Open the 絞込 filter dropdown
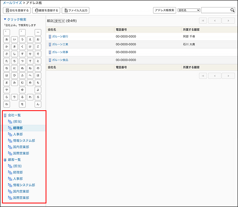 59,21
